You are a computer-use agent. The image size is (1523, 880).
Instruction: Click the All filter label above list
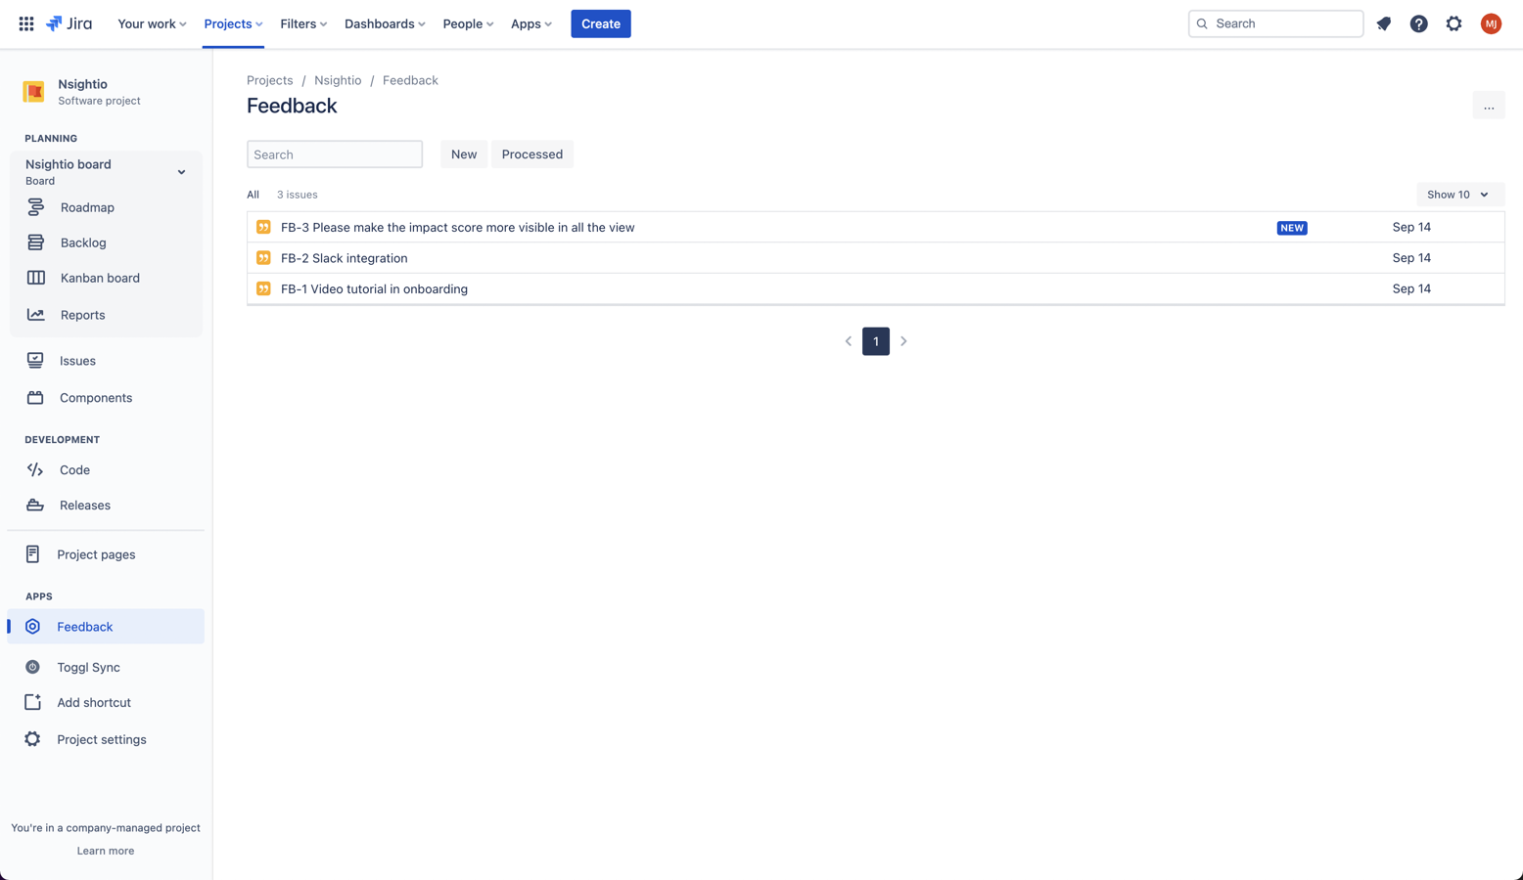pyautogui.click(x=254, y=195)
